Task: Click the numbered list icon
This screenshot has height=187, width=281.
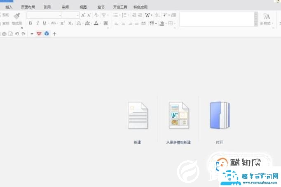Action: tap(124, 15)
